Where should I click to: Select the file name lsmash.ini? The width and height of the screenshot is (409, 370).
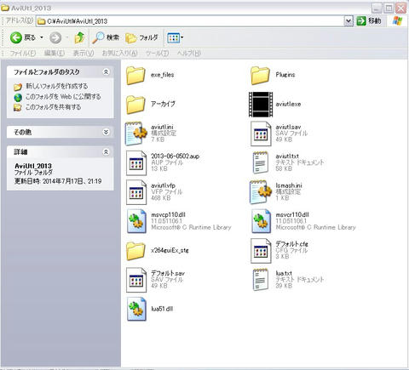[289, 185]
